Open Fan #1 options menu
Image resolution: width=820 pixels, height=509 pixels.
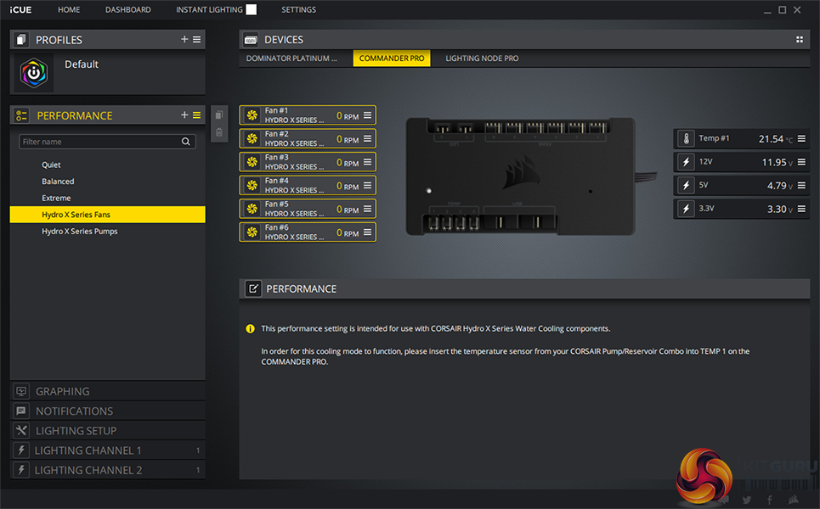368,115
